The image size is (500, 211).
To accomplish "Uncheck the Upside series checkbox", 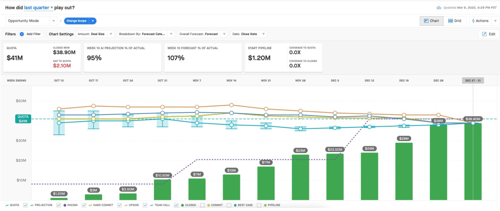I will point(120,205).
